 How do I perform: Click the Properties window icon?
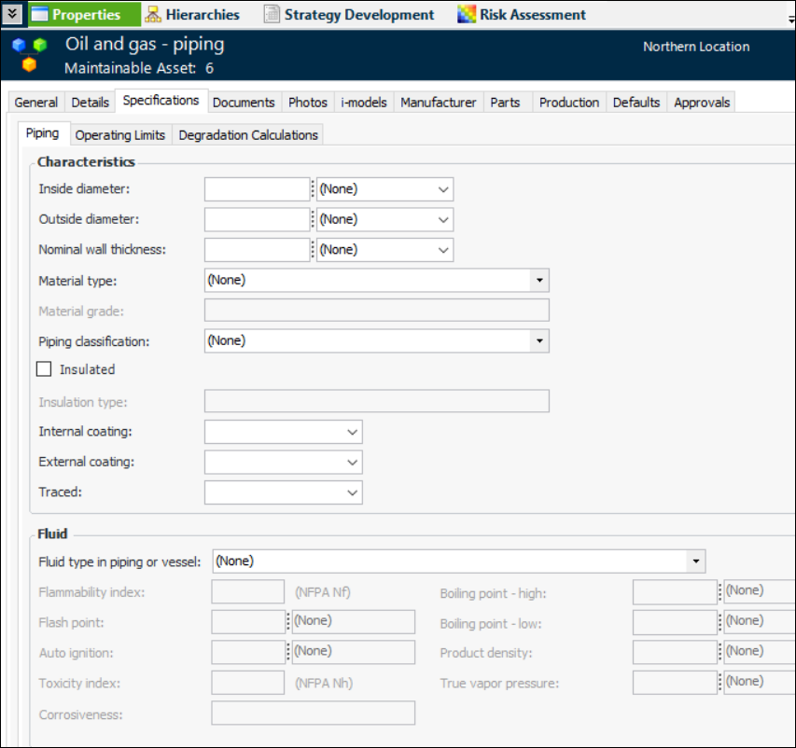[39, 14]
